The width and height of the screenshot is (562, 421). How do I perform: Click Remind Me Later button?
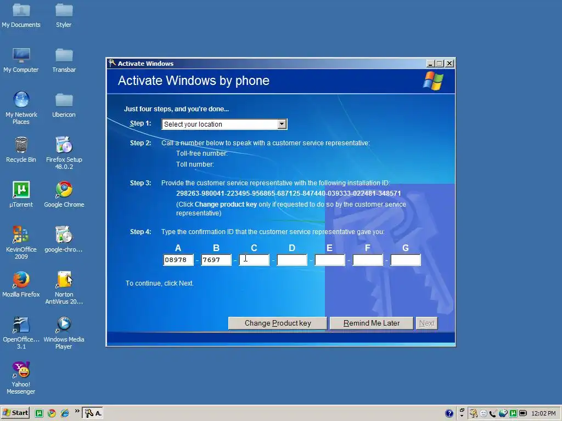pos(372,323)
